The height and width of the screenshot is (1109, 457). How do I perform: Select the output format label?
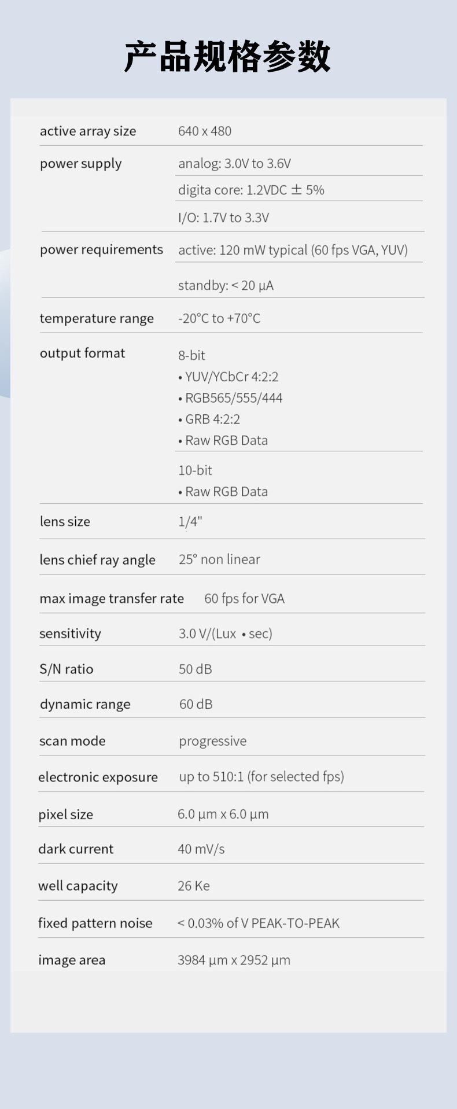[x=82, y=353]
